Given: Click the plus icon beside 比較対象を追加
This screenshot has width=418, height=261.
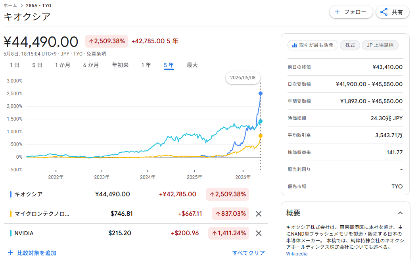Looking at the screenshot, I should pos(10,253).
